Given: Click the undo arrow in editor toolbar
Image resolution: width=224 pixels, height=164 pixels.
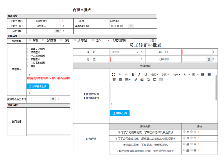Looking at the screenshot, I should (120, 75).
